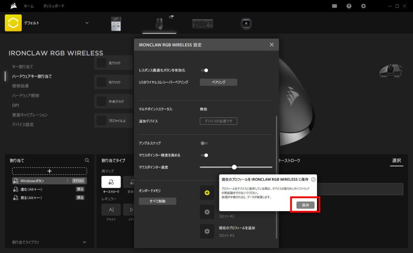Click the yellow デフォルト profile icon
Screen dimensions: 413x253
click(x=13, y=23)
